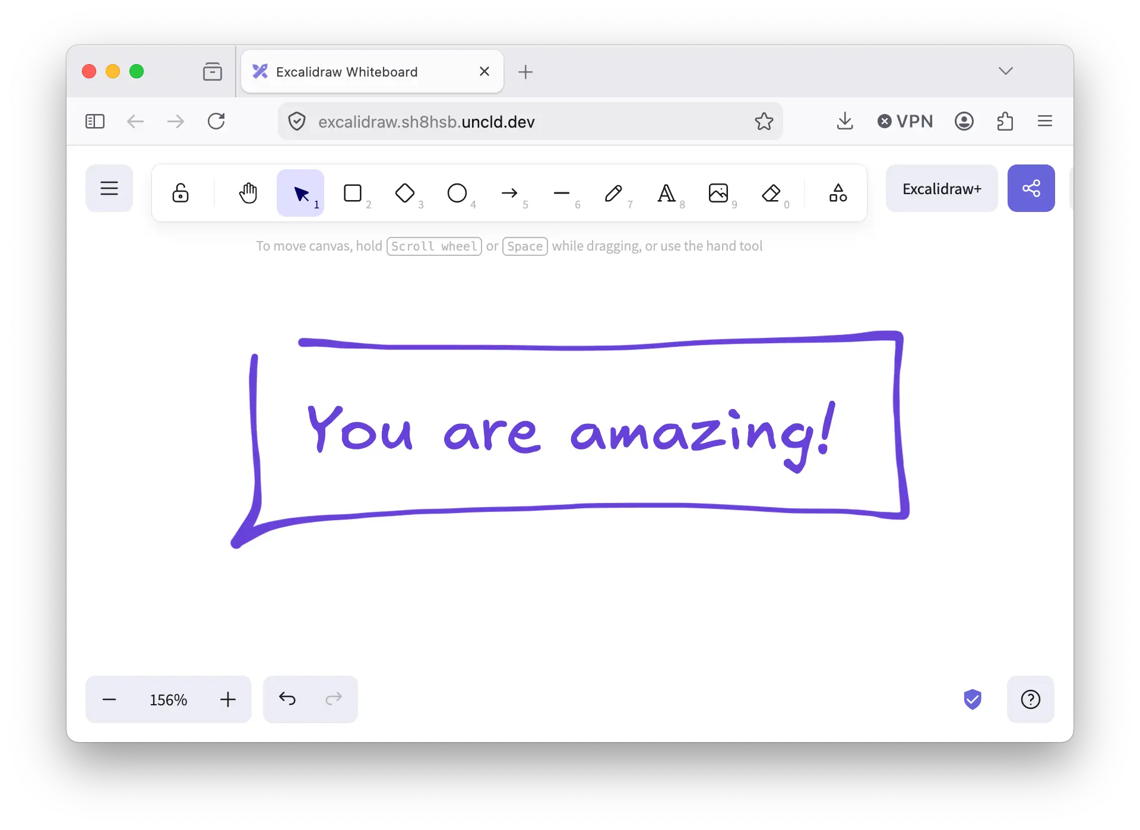
Task: Redo the last undone action
Action: (334, 699)
